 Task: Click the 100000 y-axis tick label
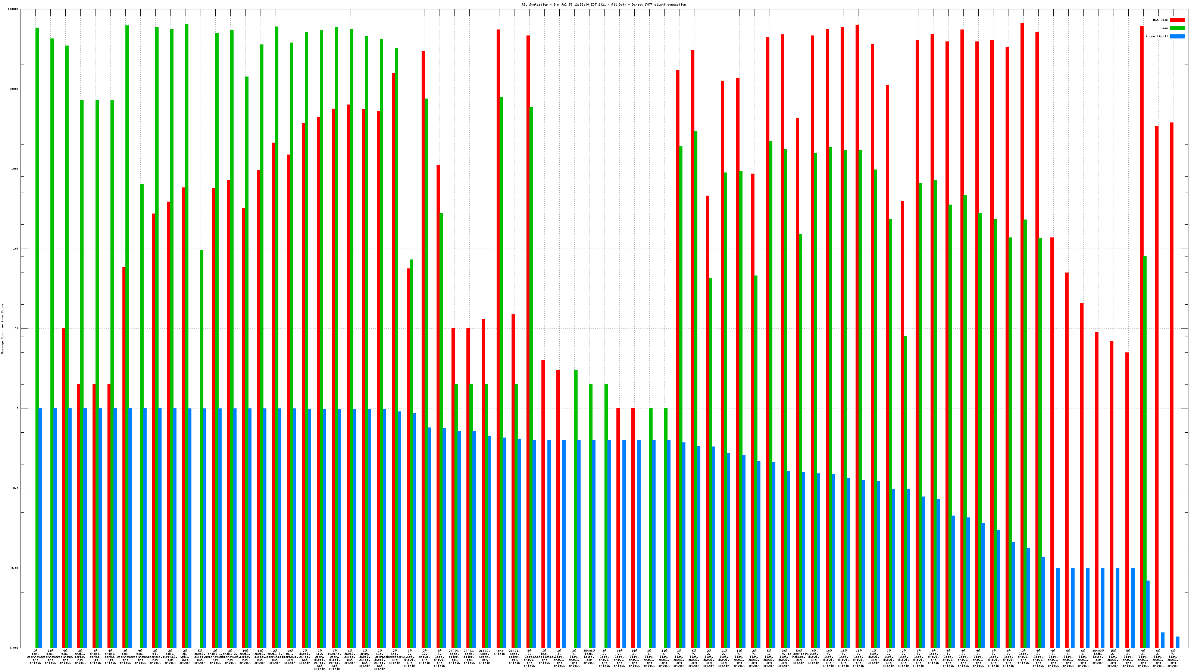point(13,9)
